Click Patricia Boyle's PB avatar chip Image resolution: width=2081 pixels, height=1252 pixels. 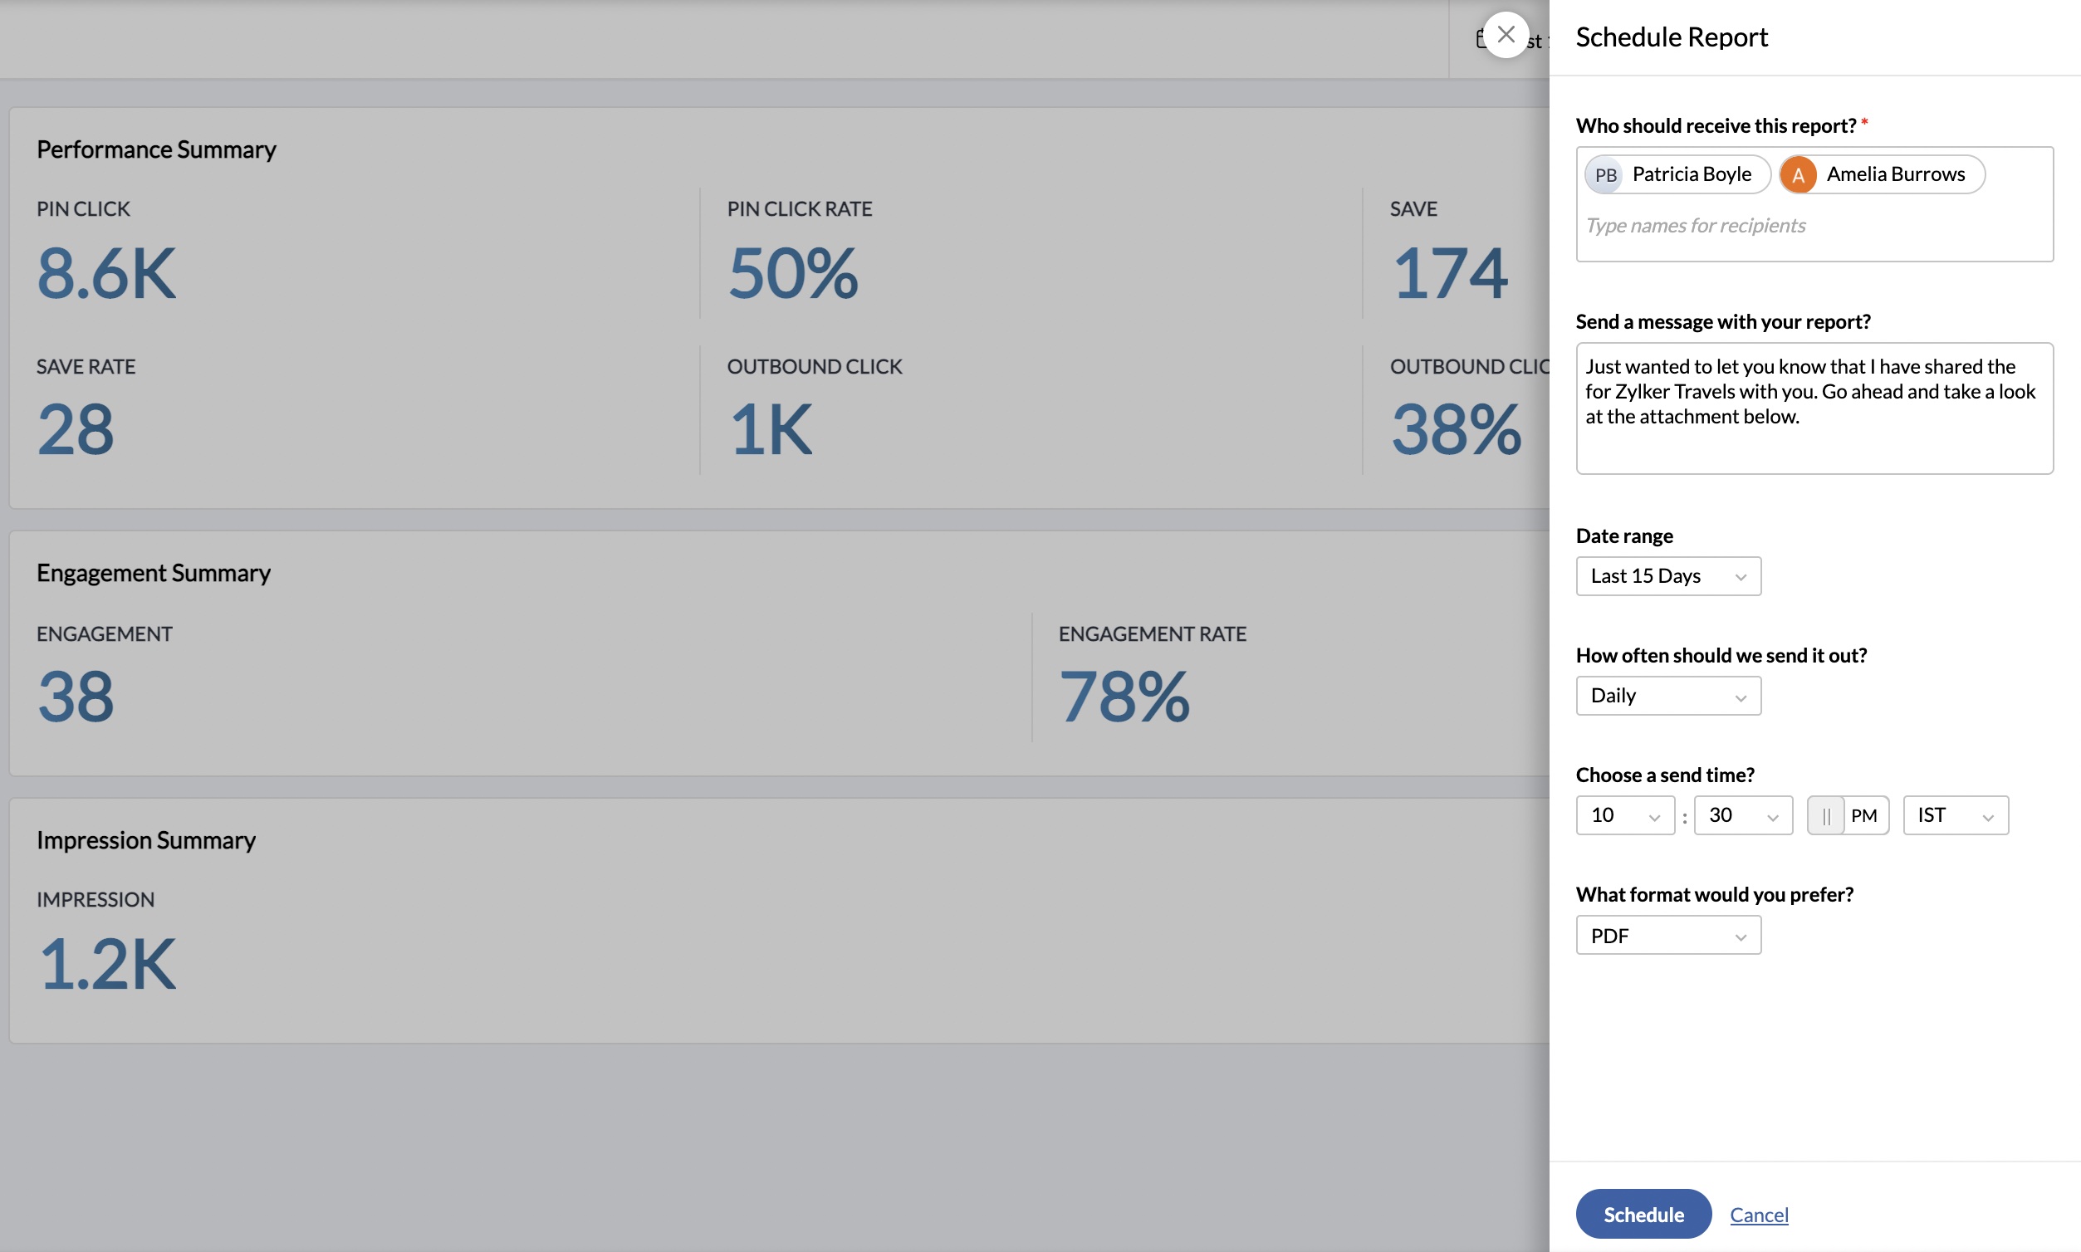point(1605,174)
